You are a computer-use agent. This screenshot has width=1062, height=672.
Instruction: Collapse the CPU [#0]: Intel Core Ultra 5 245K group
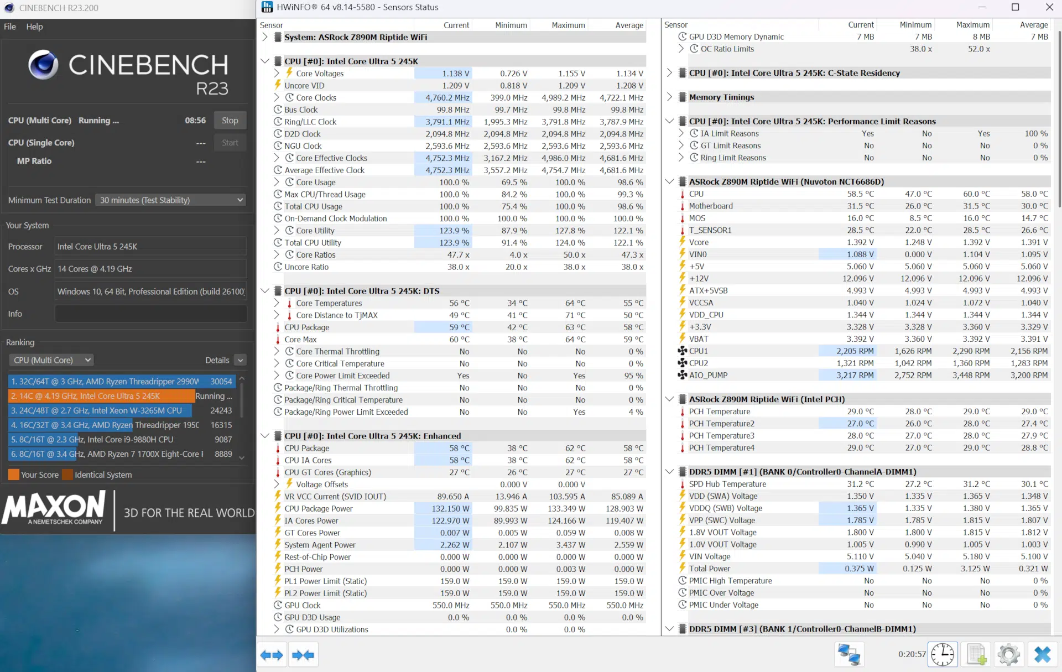coord(265,61)
